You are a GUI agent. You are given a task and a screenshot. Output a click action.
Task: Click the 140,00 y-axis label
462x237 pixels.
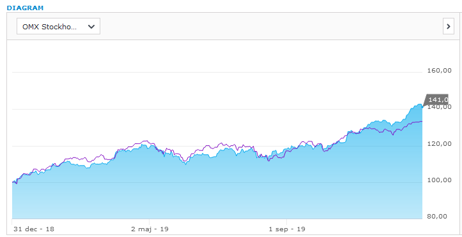click(439, 107)
